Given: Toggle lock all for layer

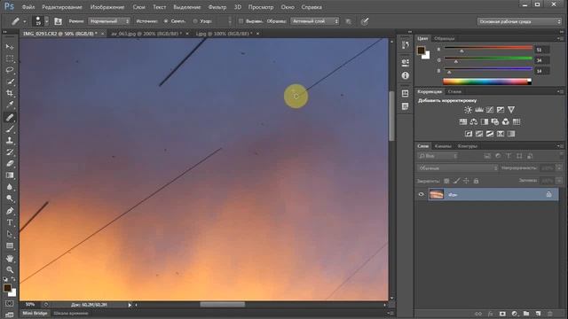Looking at the screenshot, I should [476, 181].
